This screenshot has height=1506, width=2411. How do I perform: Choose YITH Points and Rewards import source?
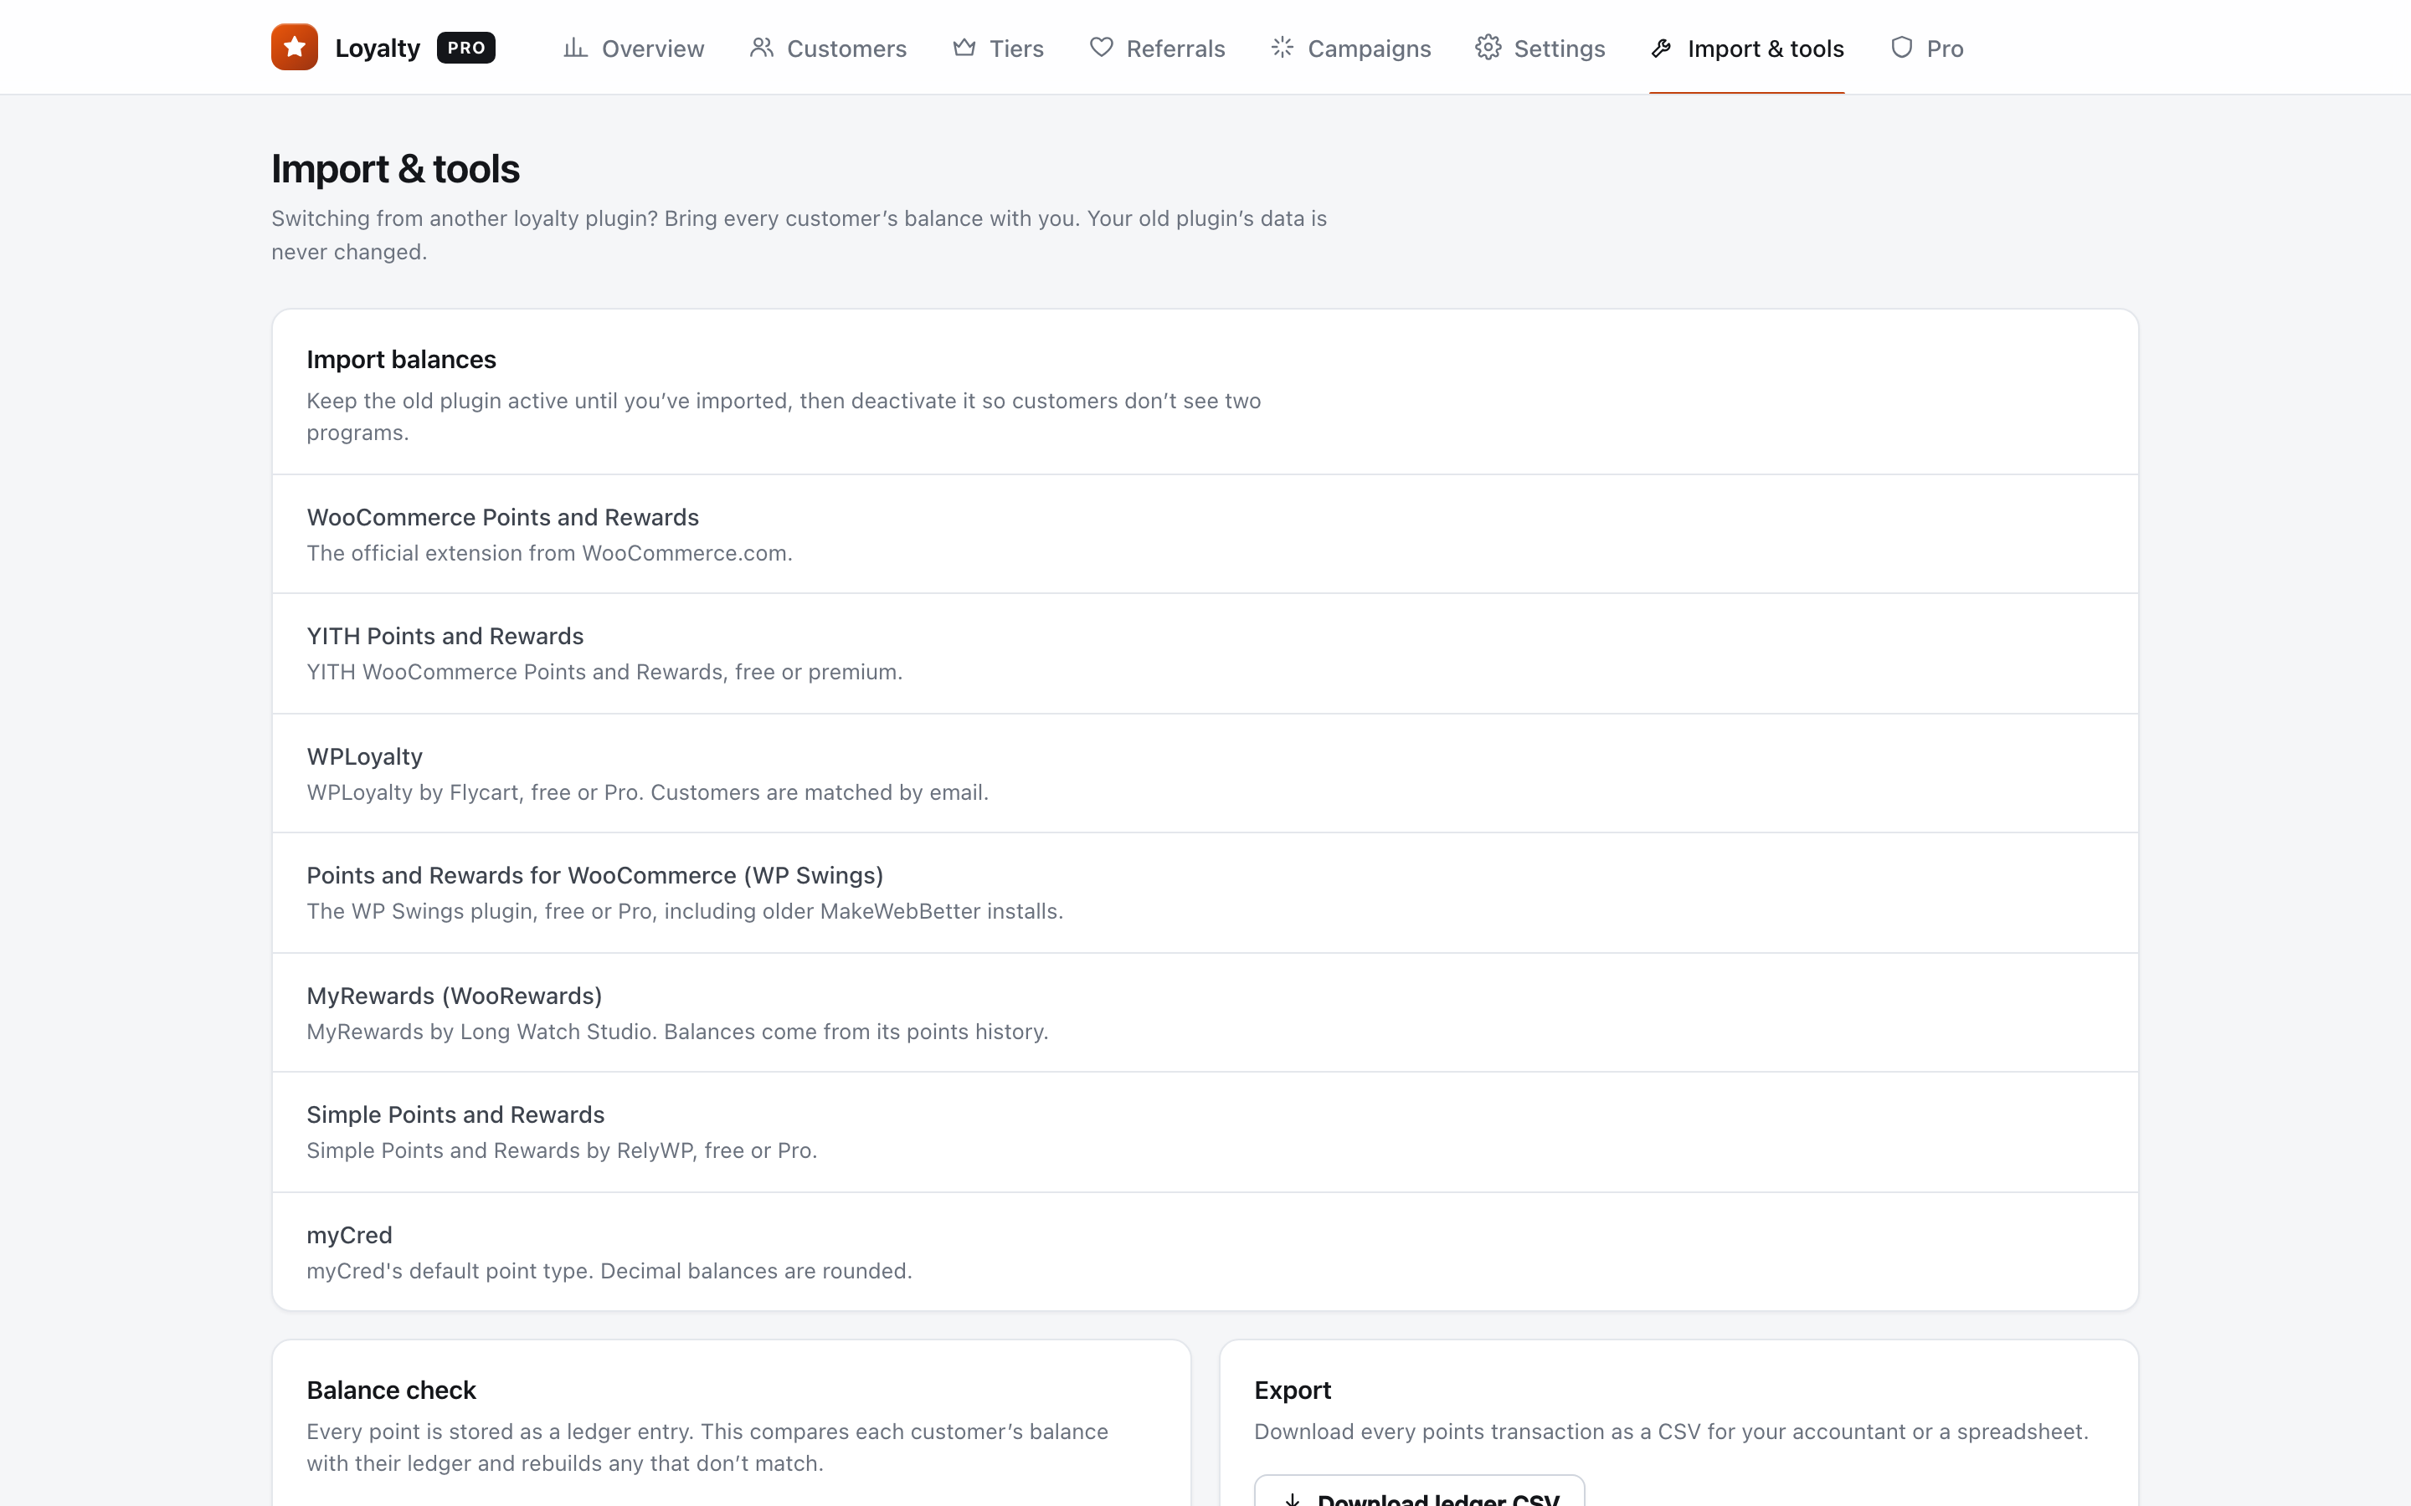[x=1205, y=653]
